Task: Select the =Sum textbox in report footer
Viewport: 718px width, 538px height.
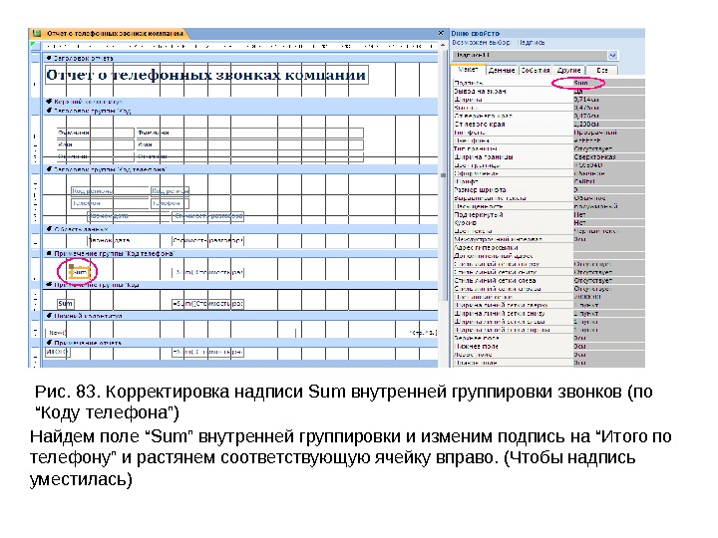Action: (x=207, y=352)
